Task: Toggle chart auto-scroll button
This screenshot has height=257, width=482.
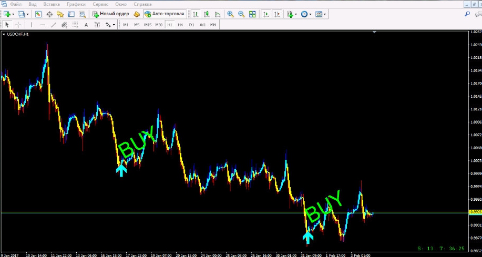Action: (x=266, y=14)
